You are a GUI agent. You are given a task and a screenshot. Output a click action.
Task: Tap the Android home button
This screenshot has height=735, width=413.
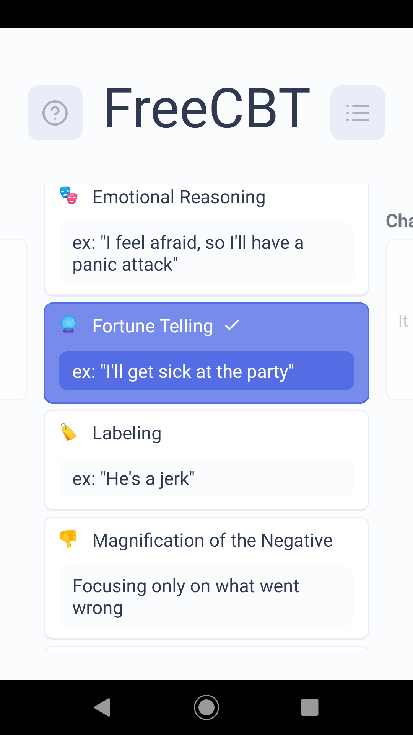[206, 707]
